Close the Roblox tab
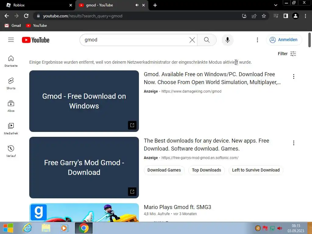The width and height of the screenshot is (312, 234). (71, 5)
